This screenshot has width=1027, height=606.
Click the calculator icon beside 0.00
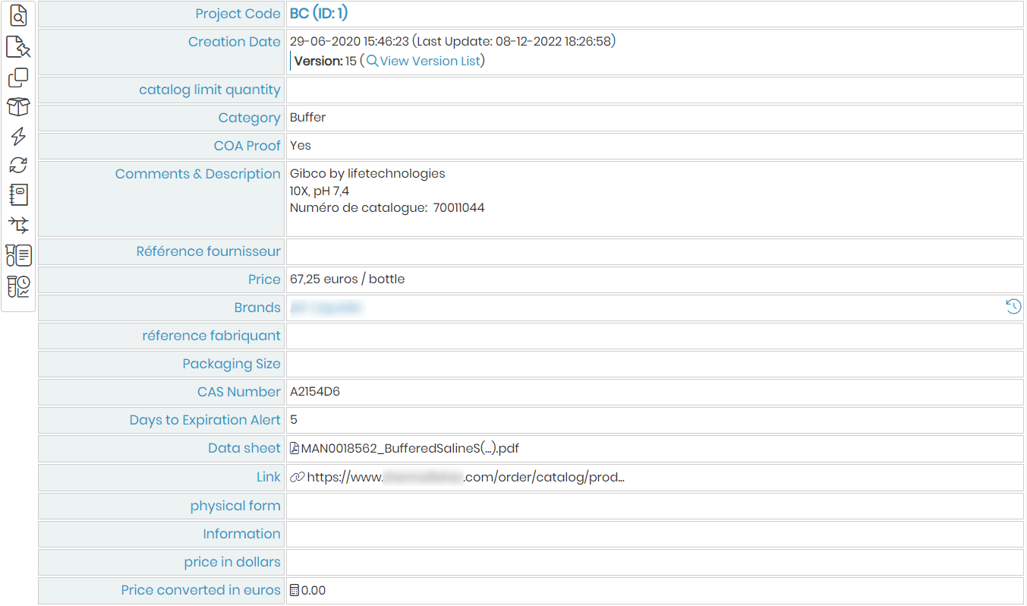[295, 590]
